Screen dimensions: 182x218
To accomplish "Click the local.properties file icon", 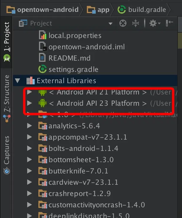I will [x=43, y=35].
